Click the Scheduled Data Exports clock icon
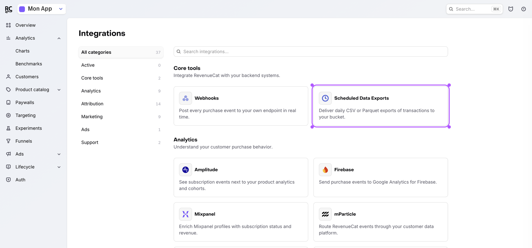532x248 pixels. [x=325, y=98]
